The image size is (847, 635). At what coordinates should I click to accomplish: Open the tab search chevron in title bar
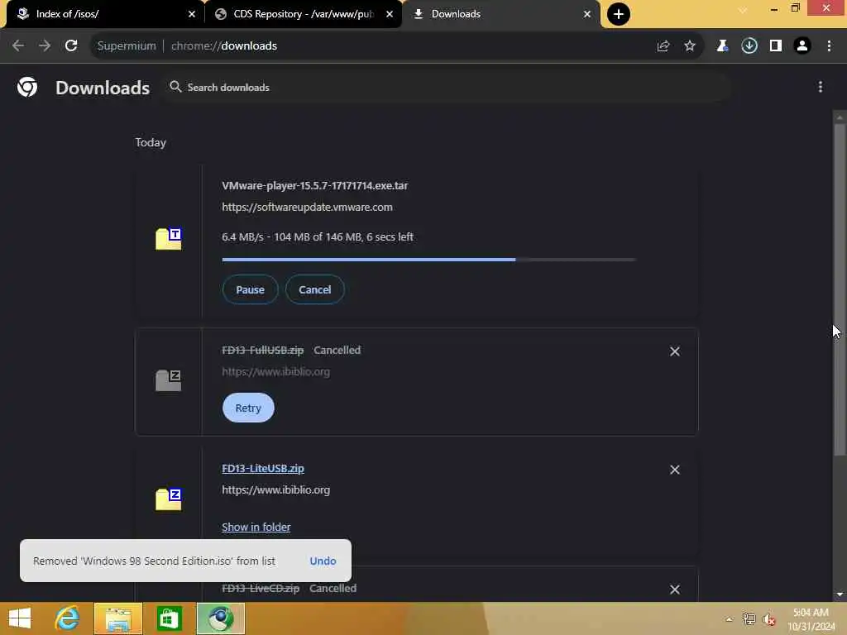point(743,10)
